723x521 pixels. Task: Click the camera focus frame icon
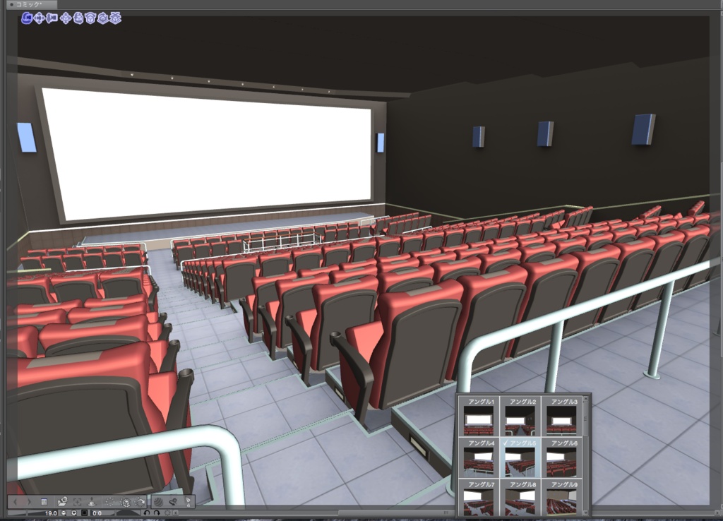click(78, 501)
